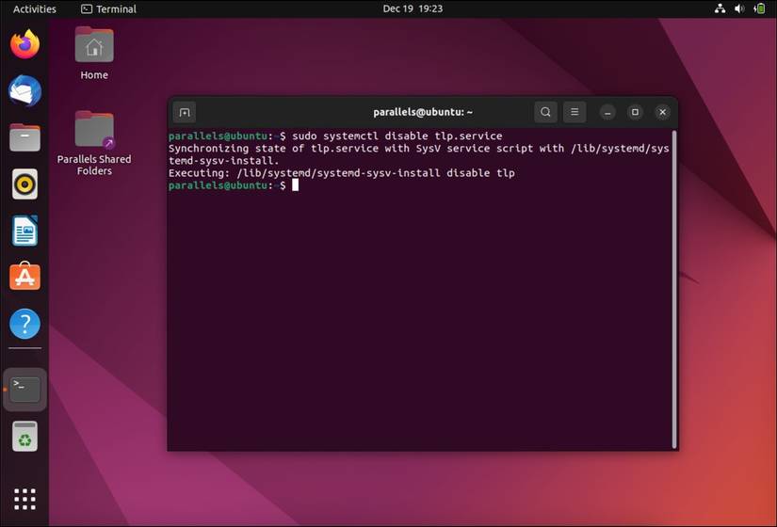777x527 pixels.
Task: Click the search icon in the terminal header
Action: [x=545, y=112]
